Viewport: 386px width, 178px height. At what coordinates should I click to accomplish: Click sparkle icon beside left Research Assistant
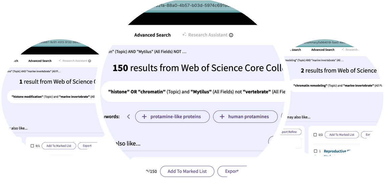pyautogui.click(x=60, y=61)
